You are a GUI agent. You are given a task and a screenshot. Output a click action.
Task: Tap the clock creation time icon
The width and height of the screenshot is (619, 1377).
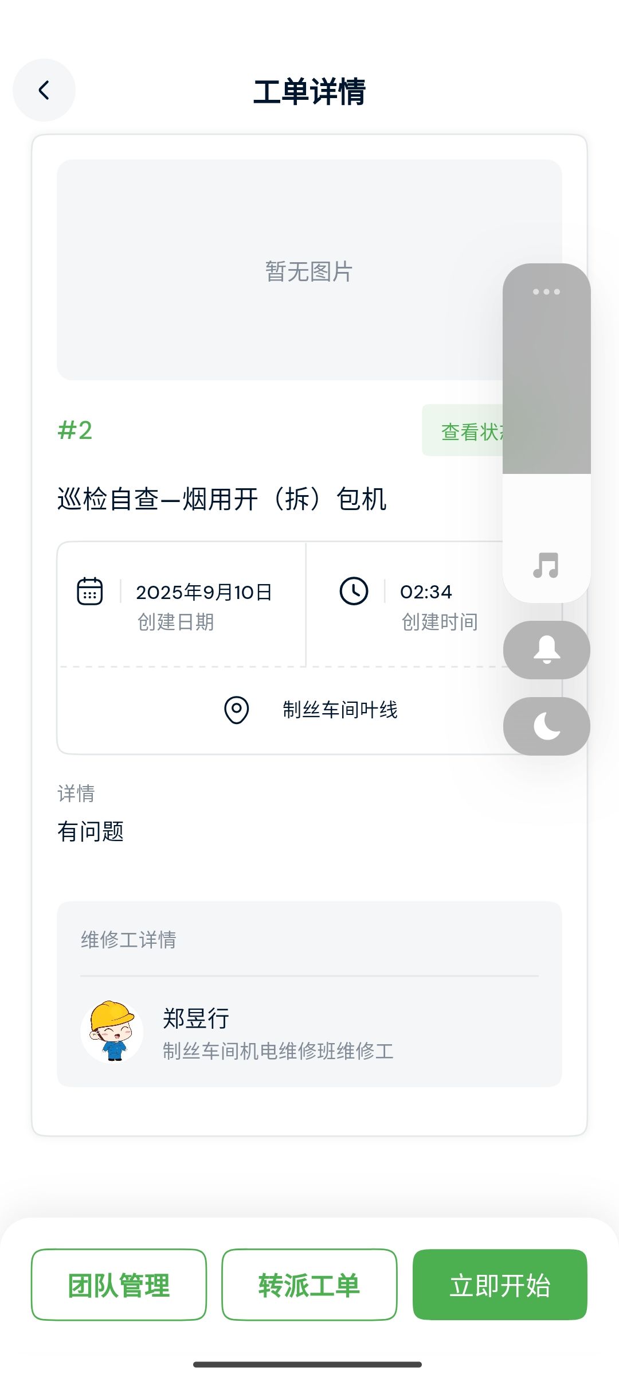pyautogui.click(x=354, y=592)
